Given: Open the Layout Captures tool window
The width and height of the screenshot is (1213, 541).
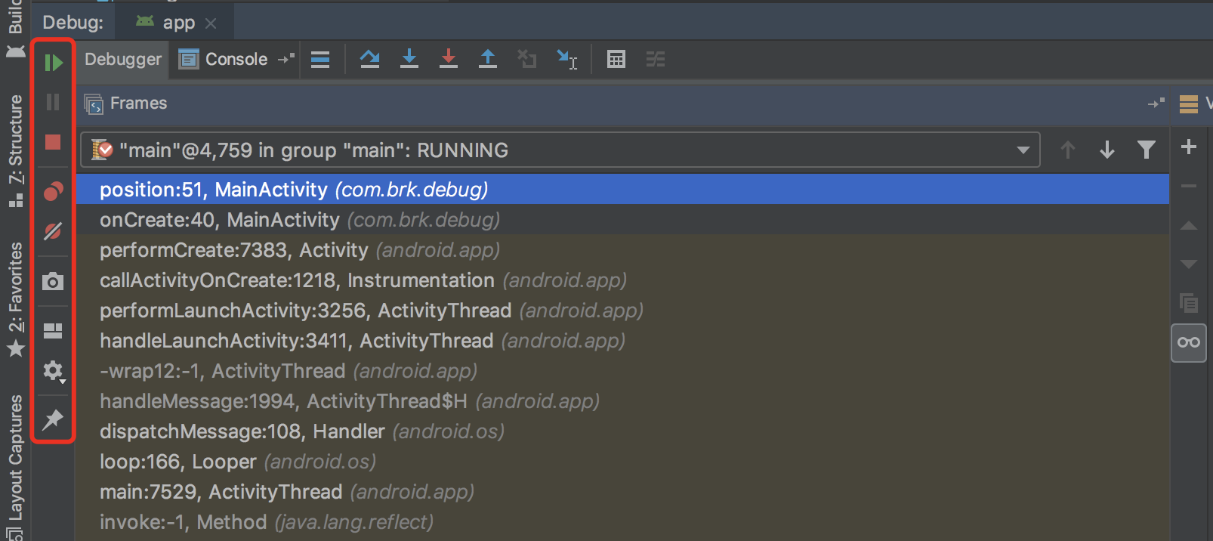Looking at the screenshot, I should point(15,467).
